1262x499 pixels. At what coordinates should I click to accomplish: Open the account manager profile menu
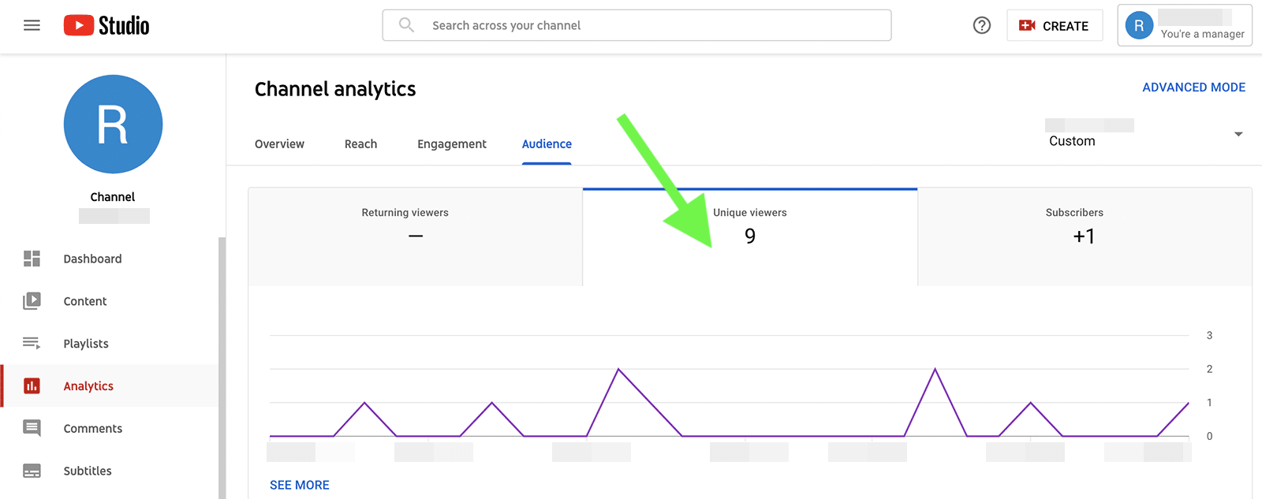point(1184,25)
